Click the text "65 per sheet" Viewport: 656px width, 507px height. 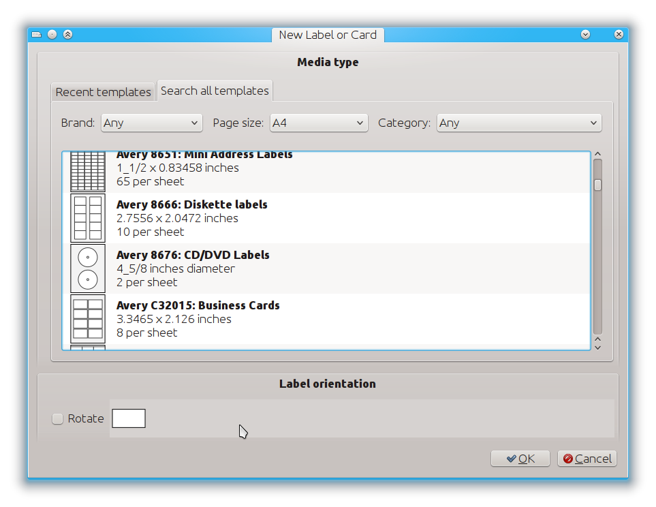150,181
